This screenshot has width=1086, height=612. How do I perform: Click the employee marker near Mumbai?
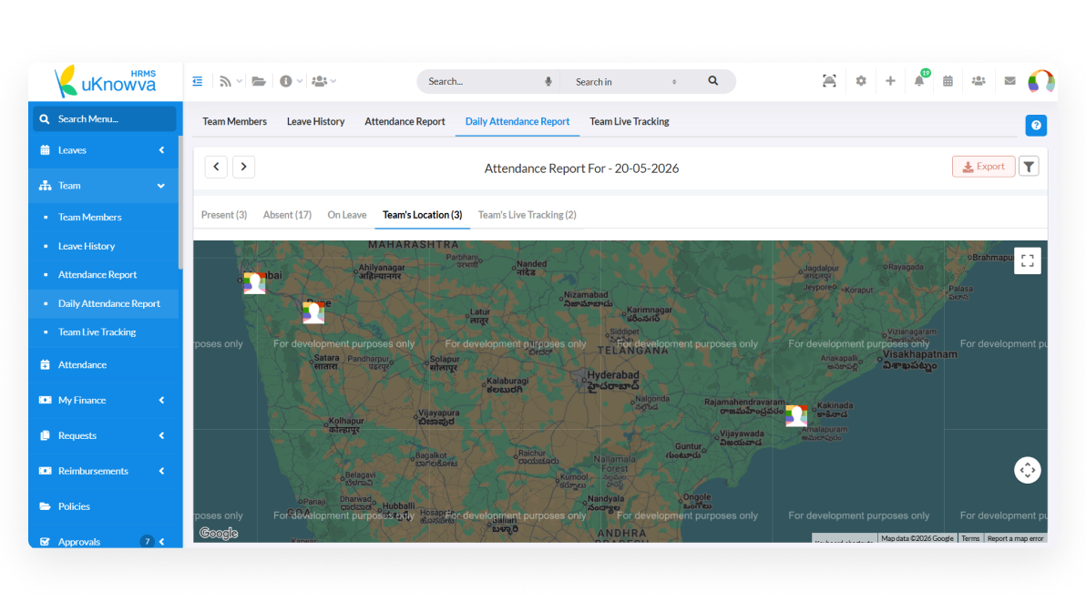pyautogui.click(x=254, y=283)
